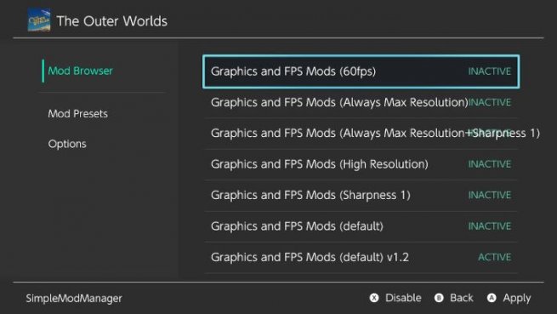Toggle INACTIVE status of High Resolution mod
This screenshot has width=557, height=314.
[489, 164]
